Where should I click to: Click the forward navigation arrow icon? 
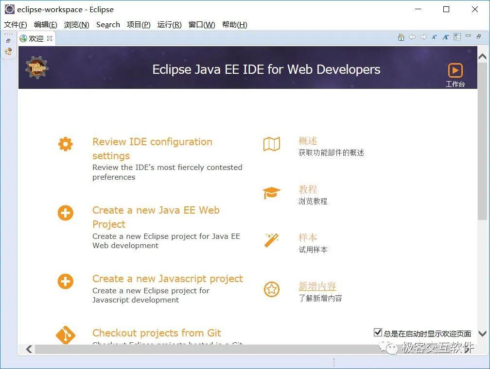[423, 37]
